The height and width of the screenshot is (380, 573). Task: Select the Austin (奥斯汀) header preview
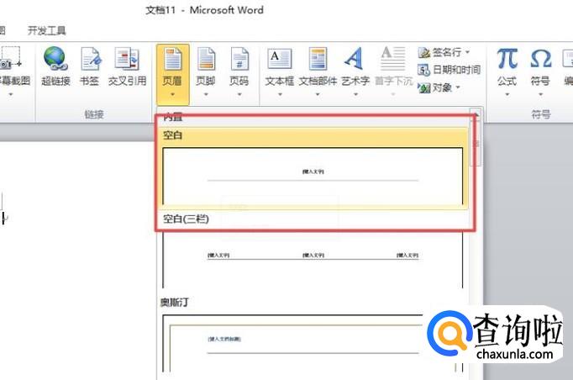[313, 343]
